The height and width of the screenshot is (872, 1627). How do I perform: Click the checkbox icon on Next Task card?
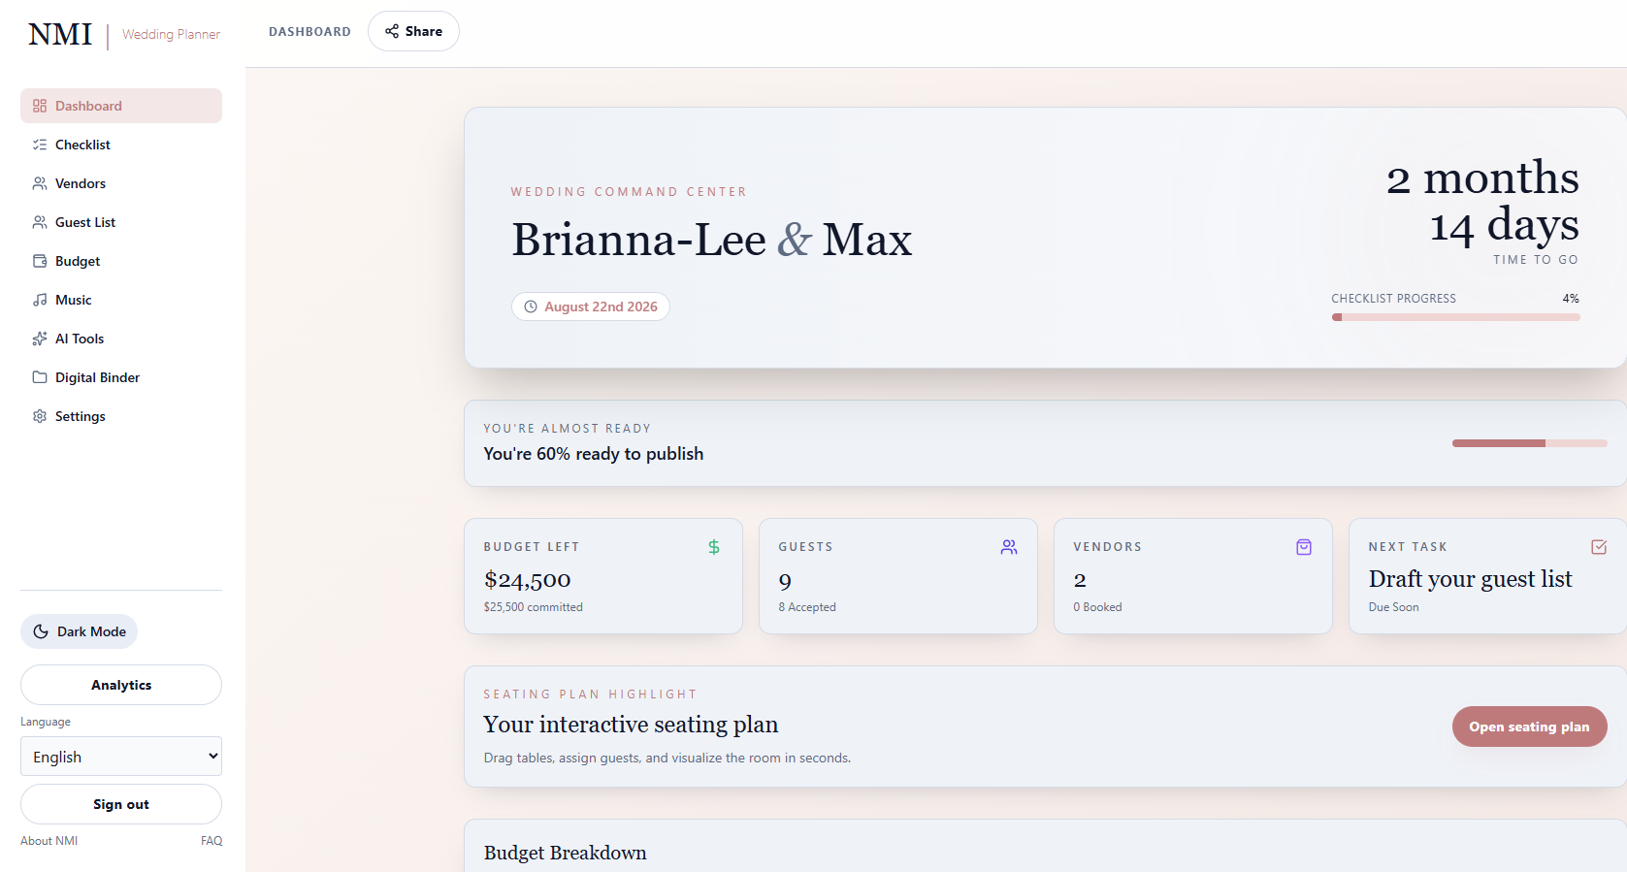point(1599,547)
